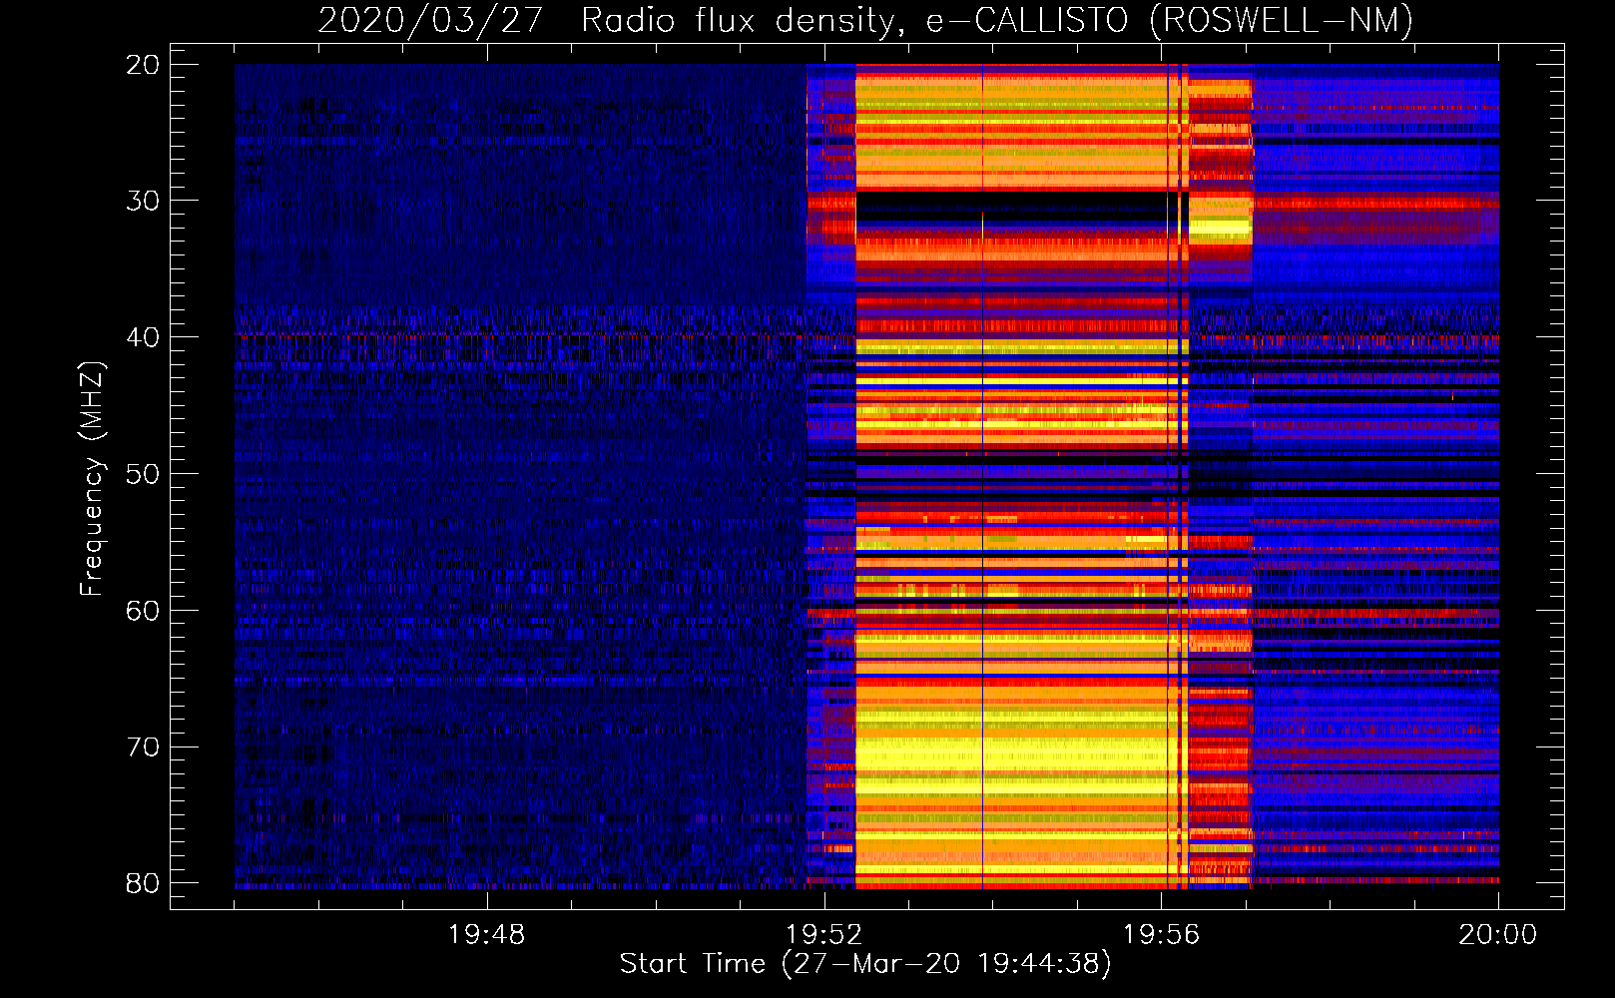Click the 19:52 time tick label

pyautogui.click(x=823, y=935)
